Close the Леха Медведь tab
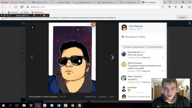Viewport: 192px width, 108px height. [x=161, y=2]
